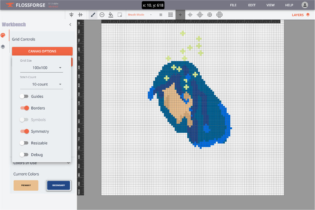Select the paintbrush tool
The image size is (315, 210).
[93, 15]
